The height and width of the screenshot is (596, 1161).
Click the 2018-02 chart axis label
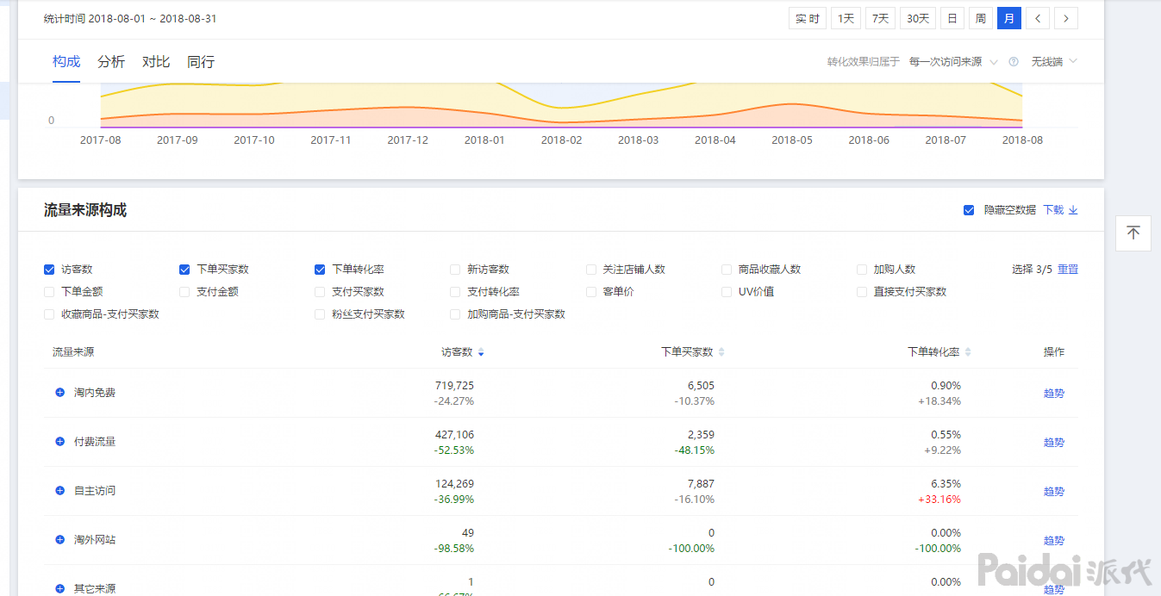pyautogui.click(x=561, y=140)
